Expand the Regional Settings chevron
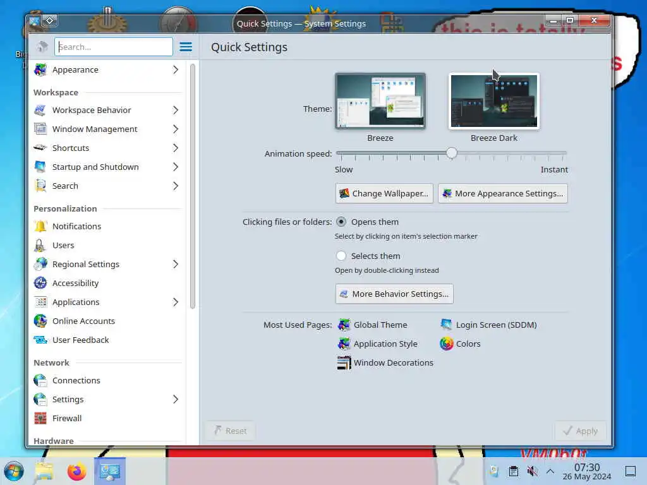Image resolution: width=647 pixels, height=485 pixels. pos(176,265)
